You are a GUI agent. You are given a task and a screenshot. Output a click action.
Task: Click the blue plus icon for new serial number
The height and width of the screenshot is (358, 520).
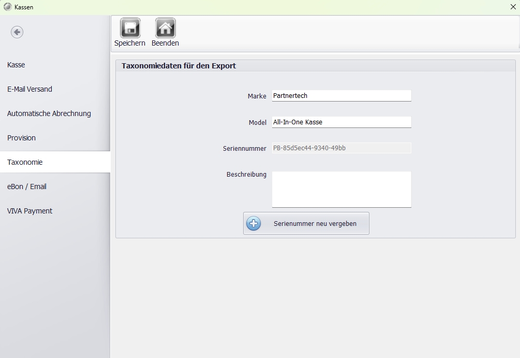coord(254,224)
